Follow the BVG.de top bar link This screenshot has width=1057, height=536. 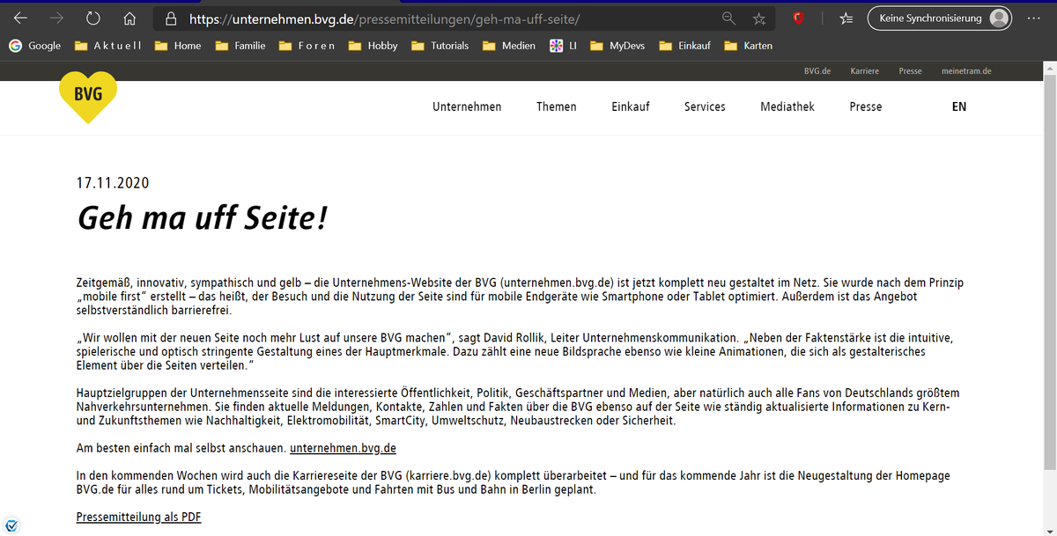click(817, 70)
